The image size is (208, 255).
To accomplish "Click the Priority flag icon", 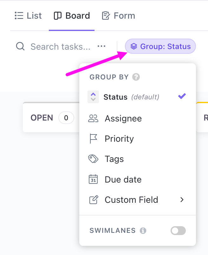I will click(x=93, y=139).
